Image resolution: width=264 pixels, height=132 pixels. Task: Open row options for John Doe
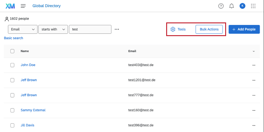coord(254,65)
